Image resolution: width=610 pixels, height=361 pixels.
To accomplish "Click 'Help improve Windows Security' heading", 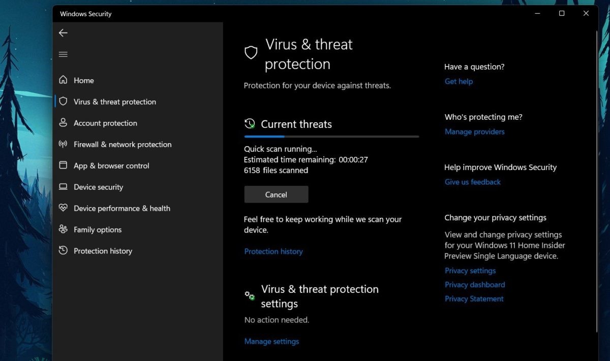I will point(501,167).
